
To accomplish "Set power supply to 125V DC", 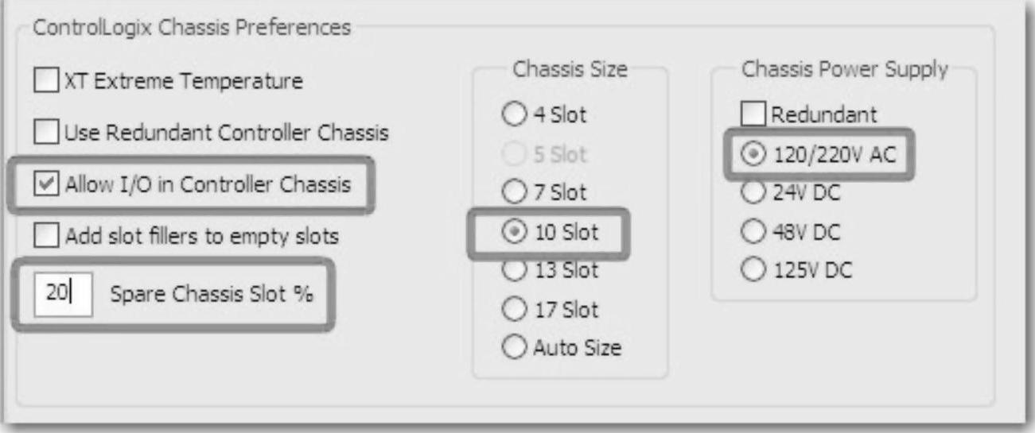I will point(753,271).
